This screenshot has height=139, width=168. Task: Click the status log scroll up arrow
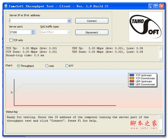point(160,117)
